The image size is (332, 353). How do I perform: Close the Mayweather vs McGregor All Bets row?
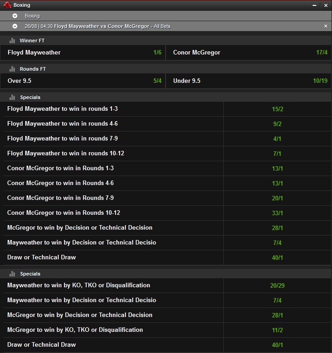[x=326, y=26]
